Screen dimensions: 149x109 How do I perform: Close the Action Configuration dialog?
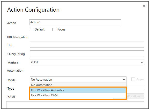click(144, 6)
